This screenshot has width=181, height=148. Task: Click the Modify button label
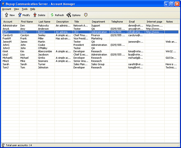tap(26, 15)
